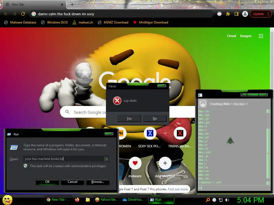Open Google apps grid icon
The width and height of the screenshot is (274, 205).
click(261, 36)
